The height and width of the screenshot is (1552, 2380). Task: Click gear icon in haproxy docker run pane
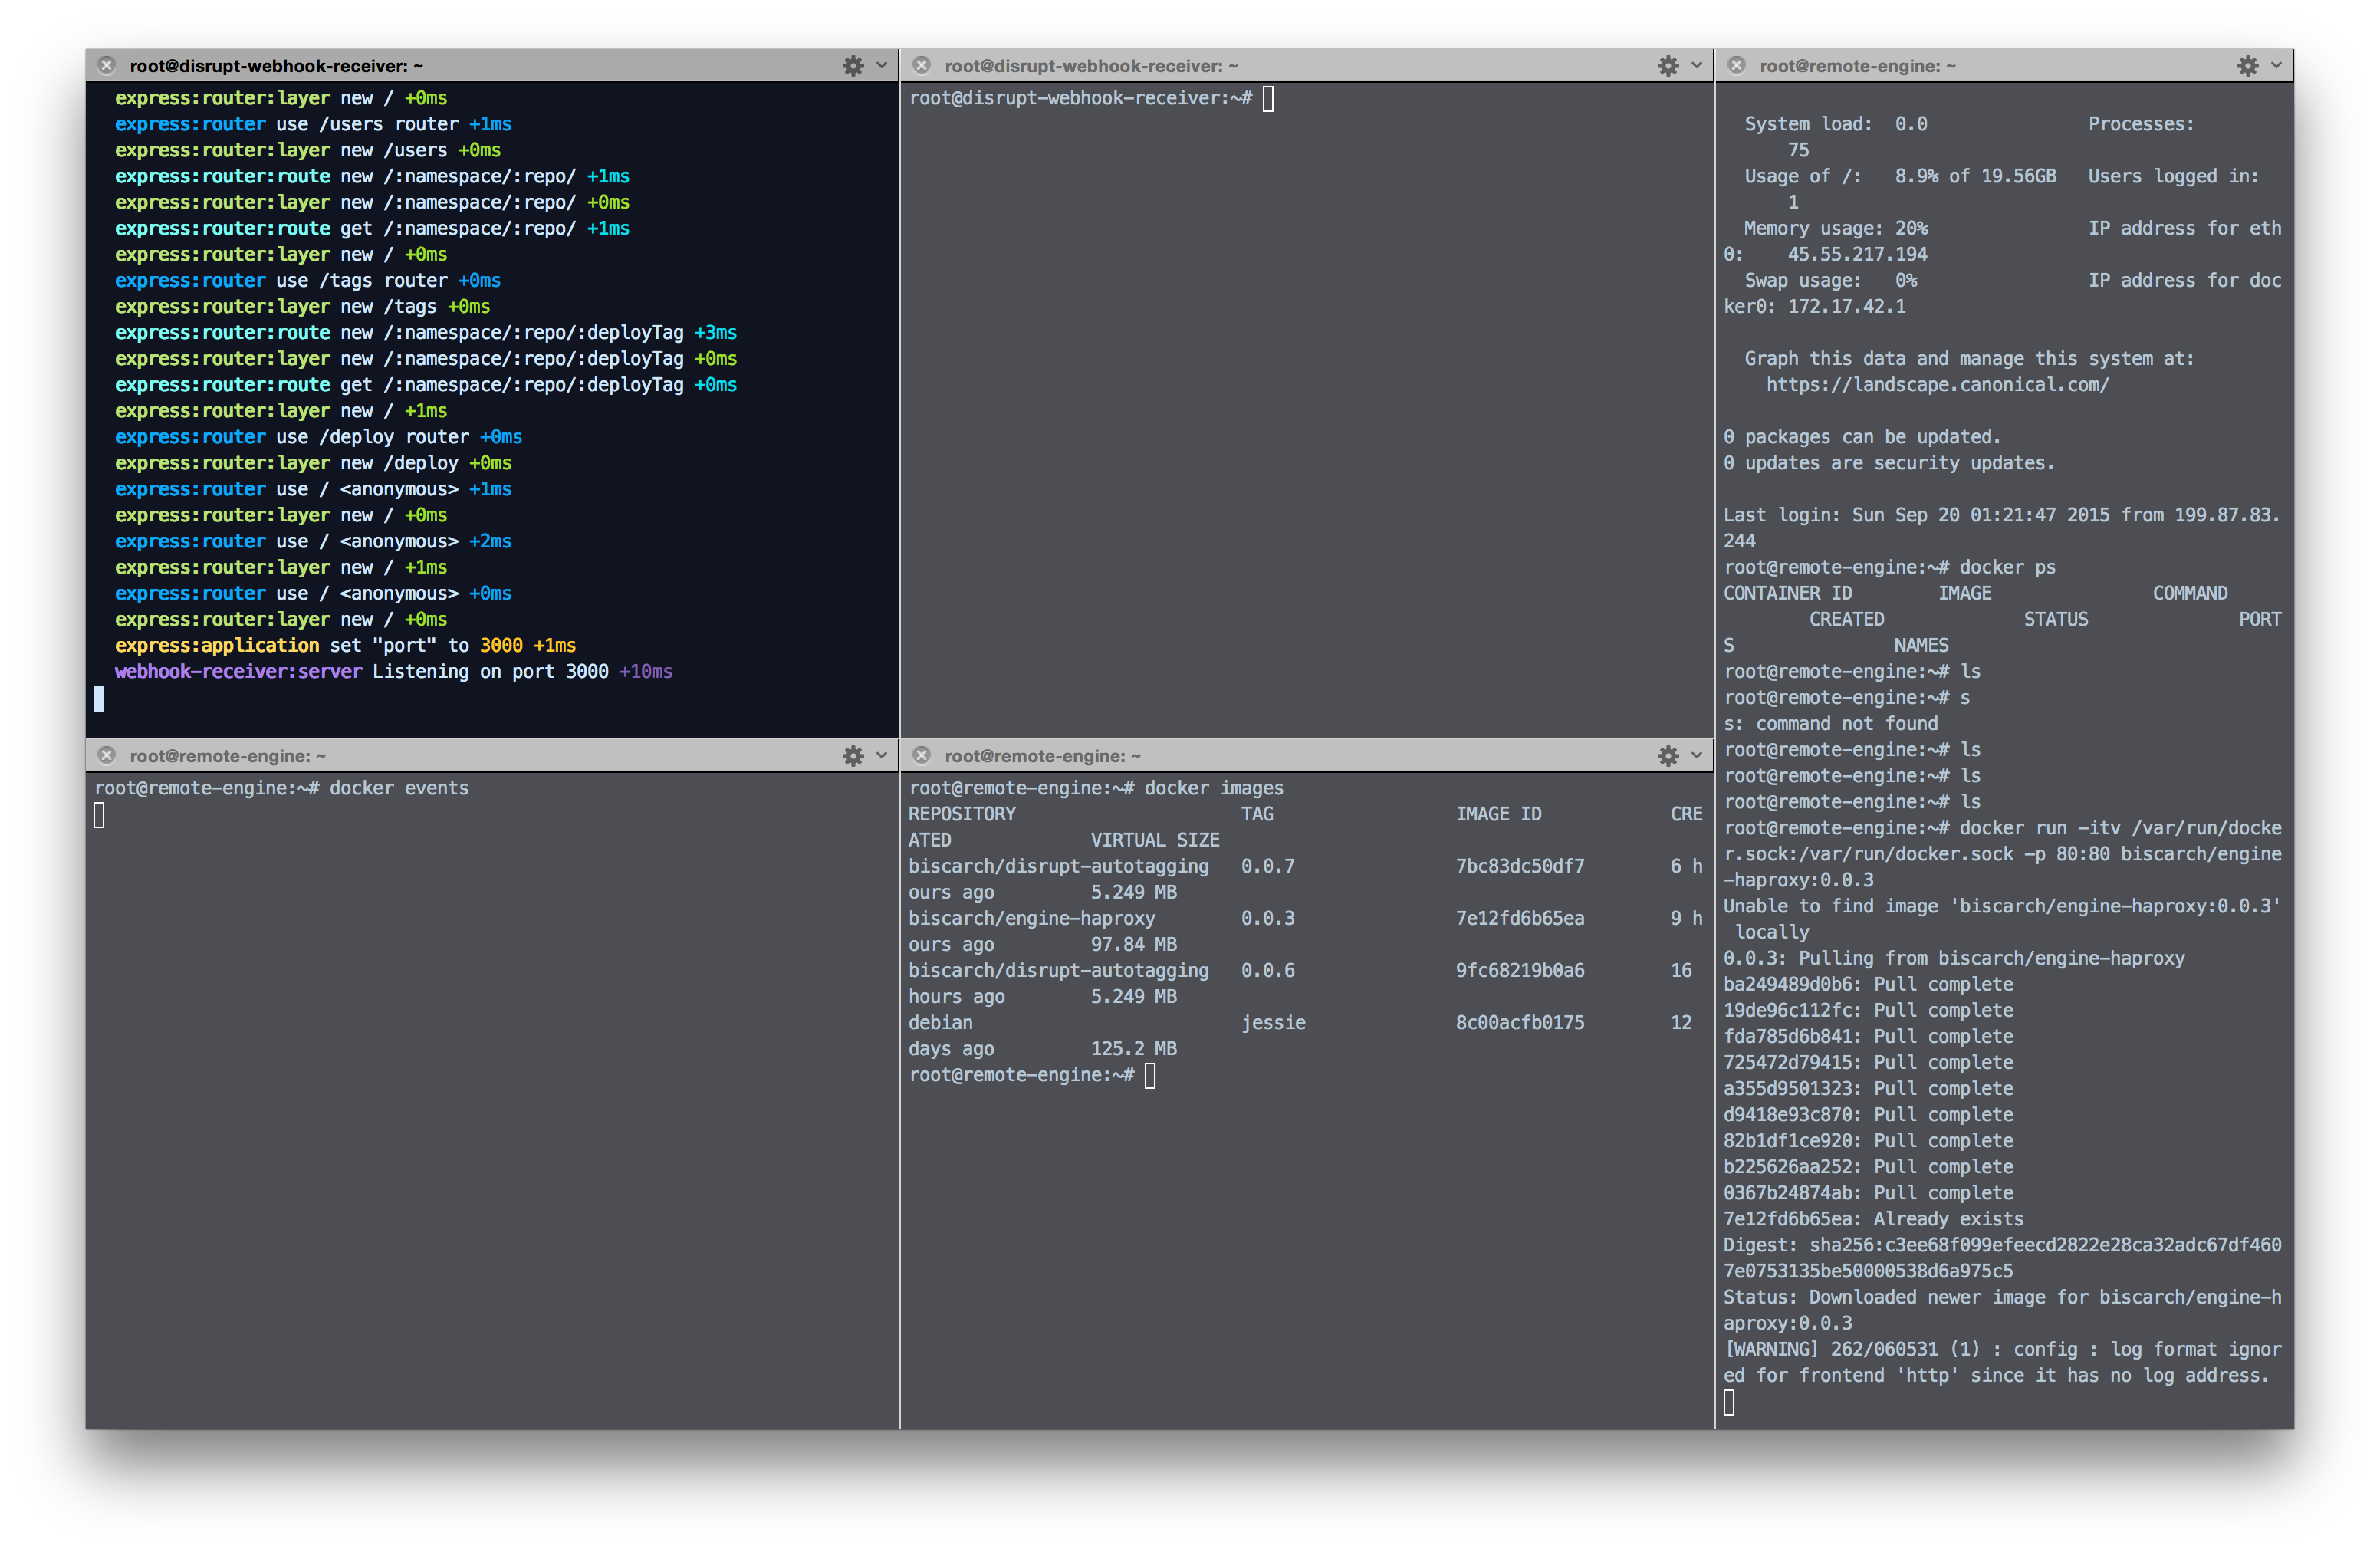(x=2247, y=66)
